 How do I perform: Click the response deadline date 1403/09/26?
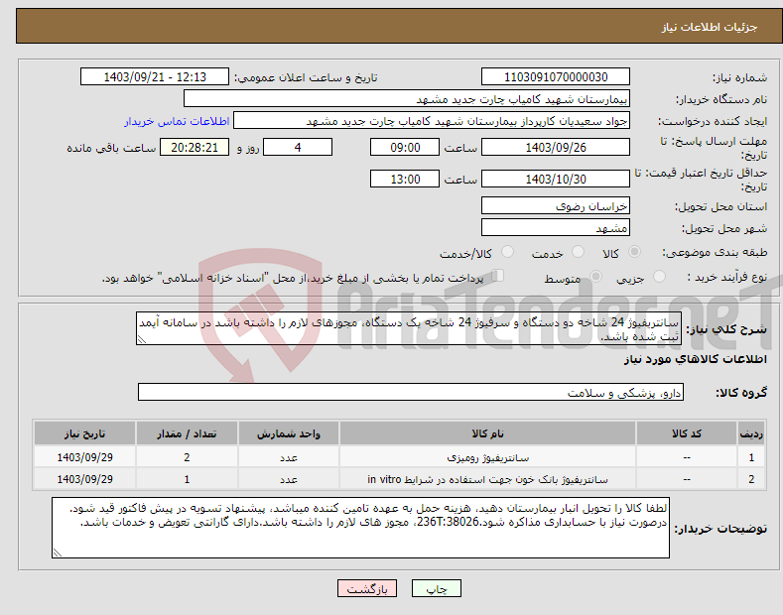pos(556,147)
